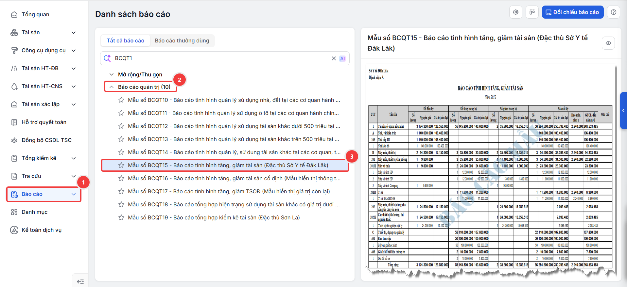Expand the Tài sản xác lập chevron

[74, 104]
